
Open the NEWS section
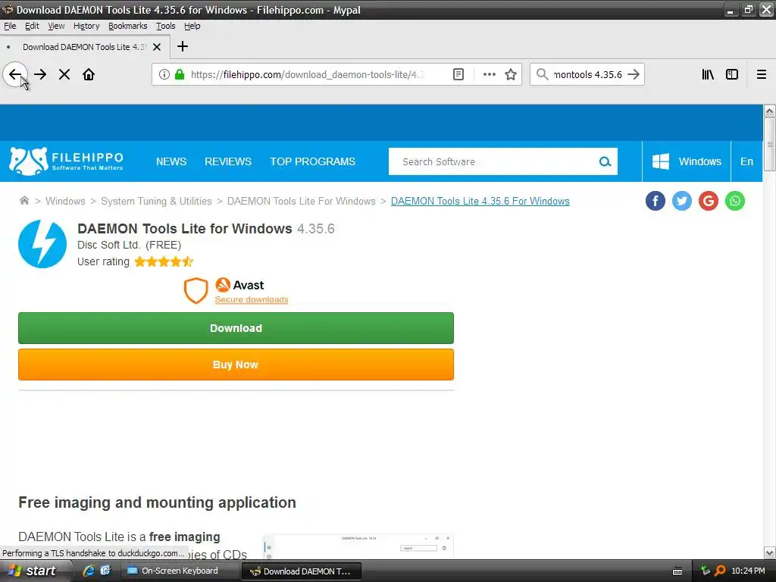pos(171,161)
